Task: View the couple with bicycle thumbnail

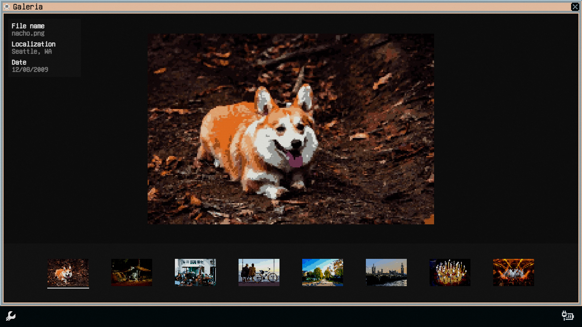Action: 259,272
